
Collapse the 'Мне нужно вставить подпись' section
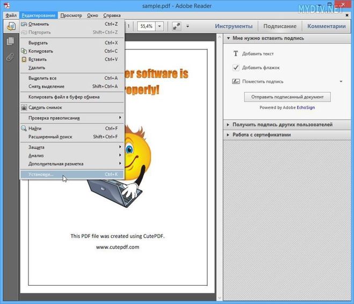228,38
